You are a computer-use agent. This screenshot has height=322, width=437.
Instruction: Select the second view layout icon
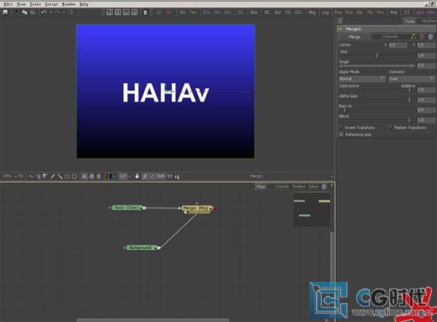pyautogui.click(x=118, y=12)
